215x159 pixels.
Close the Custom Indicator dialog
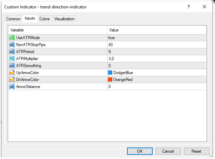tap(204, 7)
